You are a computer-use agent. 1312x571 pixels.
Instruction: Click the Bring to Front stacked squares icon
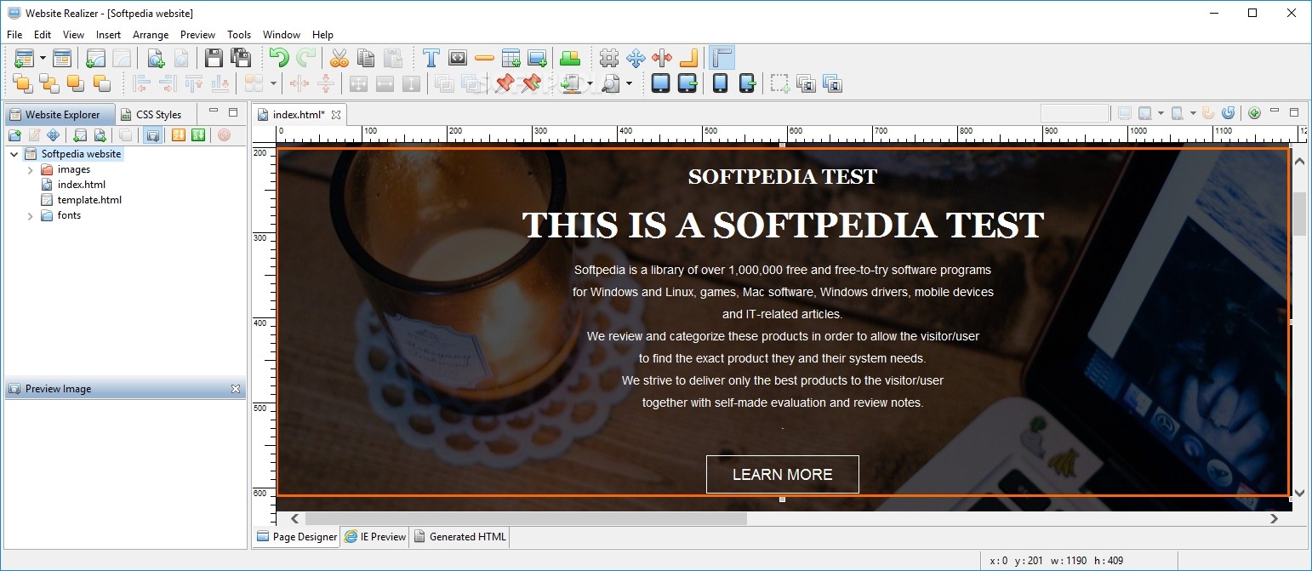pos(23,83)
